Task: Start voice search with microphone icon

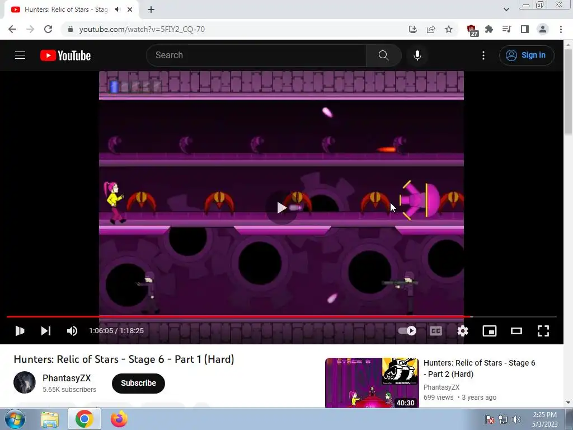Action: coord(417,55)
